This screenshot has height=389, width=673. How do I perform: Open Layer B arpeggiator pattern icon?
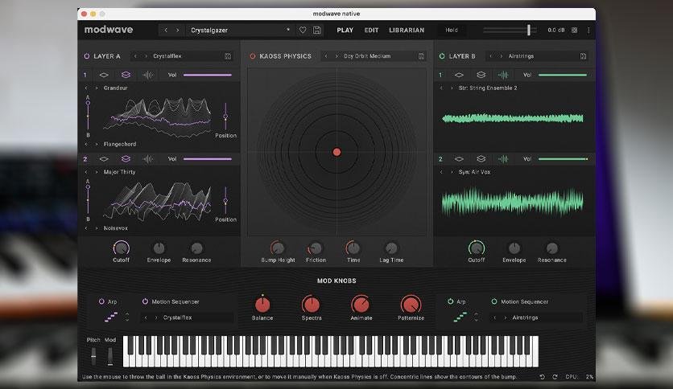point(460,317)
